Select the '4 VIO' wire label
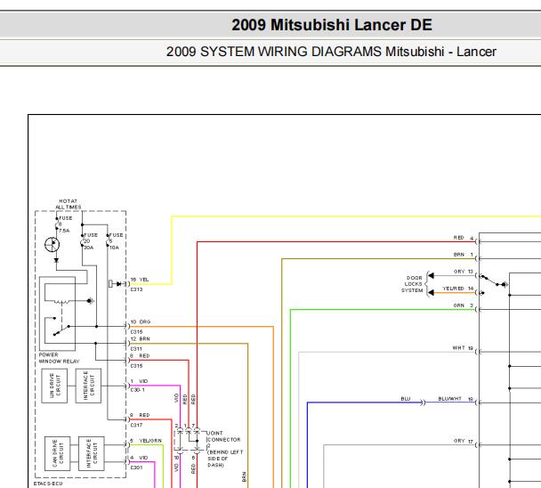Viewport: 541px width, 488px height. [x=139, y=458]
